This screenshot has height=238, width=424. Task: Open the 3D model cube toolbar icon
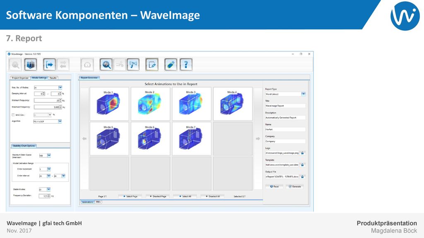click(x=30, y=65)
